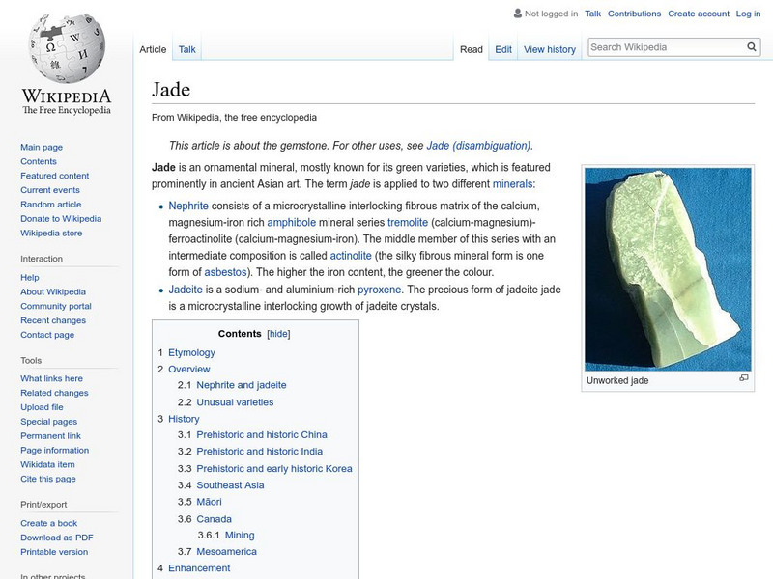Open About Wikipedia
773x579 pixels.
(53, 292)
